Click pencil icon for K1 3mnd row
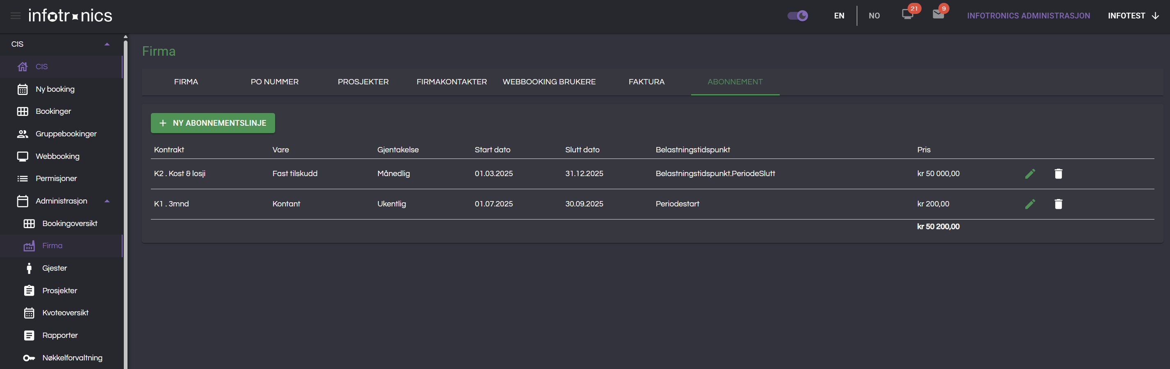 click(x=1030, y=204)
